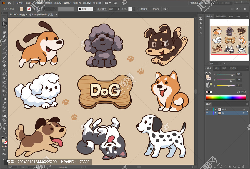
Task: Select the Ellipse tool
Action: click(4, 53)
